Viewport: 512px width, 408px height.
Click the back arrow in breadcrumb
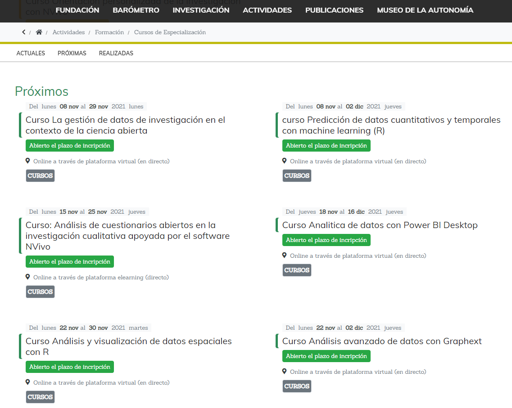[x=24, y=32]
